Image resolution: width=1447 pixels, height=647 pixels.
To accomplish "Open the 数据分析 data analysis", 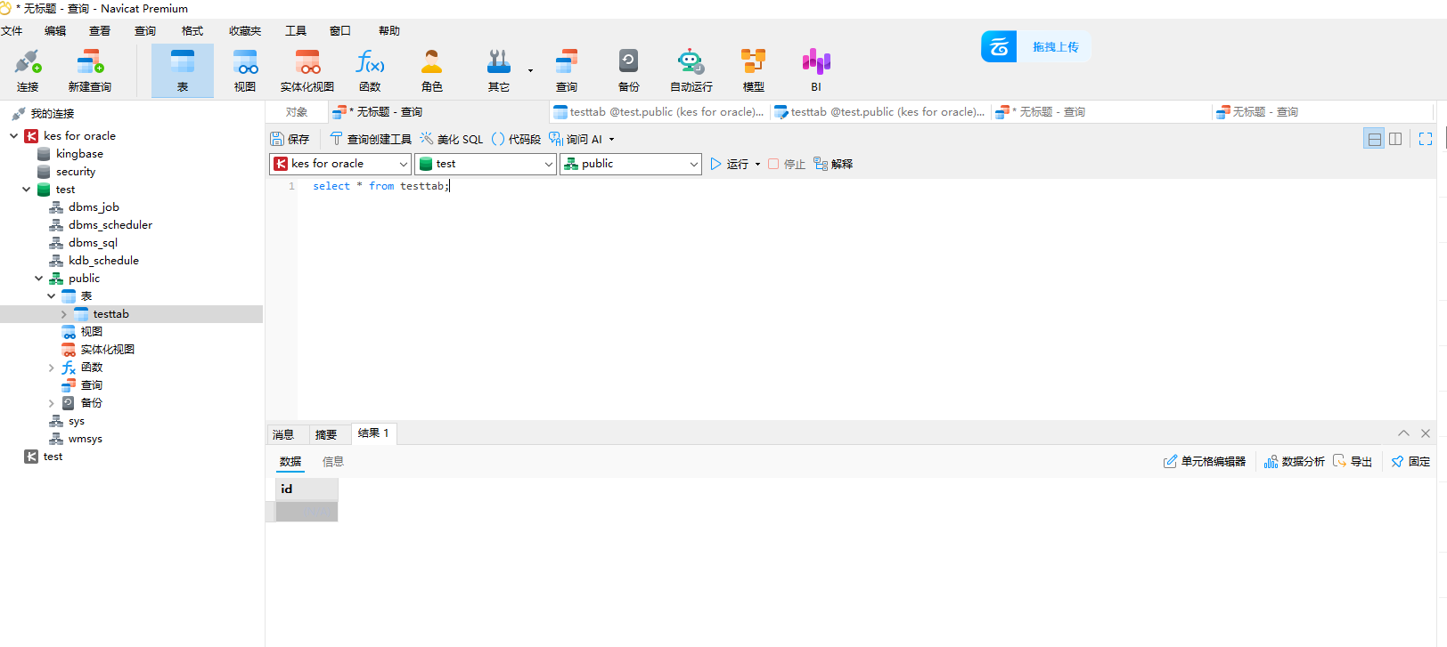I will pyautogui.click(x=1295, y=462).
